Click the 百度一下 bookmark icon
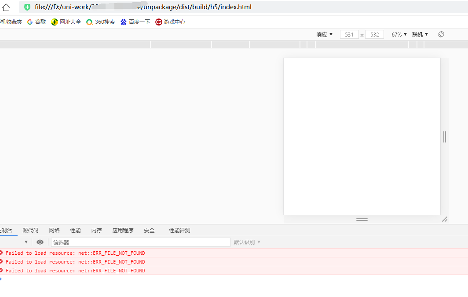This screenshot has height=297, width=468. coord(124,22)
